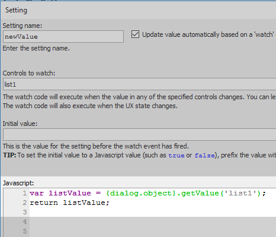This screenshot has width=276, height=237.
Task: Click the 'Javascript:' label
Action: coord(18,183)
